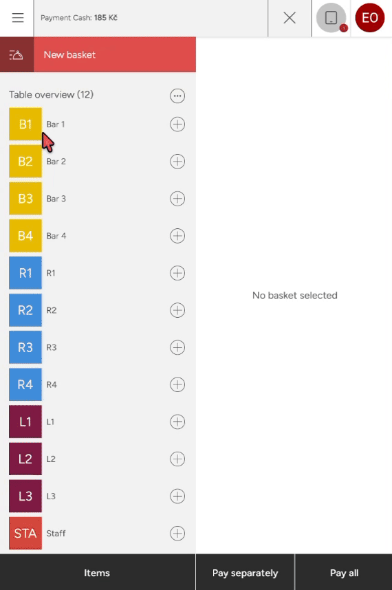Select the maroon L3 table tile
Image resolution: width=392 pixels, height=590 pixels.
coord(25,496)
